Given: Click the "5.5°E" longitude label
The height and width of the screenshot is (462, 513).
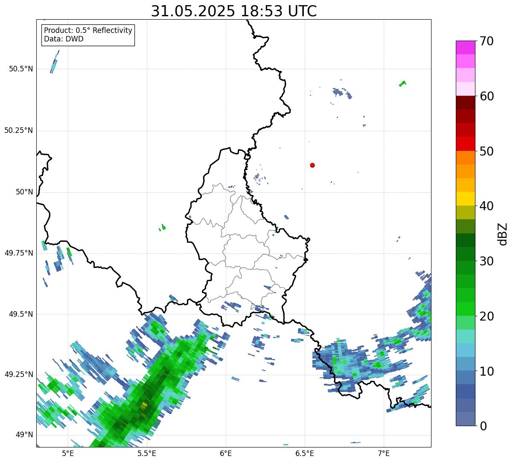Looking at the screenshot, I should pos(147,453).
